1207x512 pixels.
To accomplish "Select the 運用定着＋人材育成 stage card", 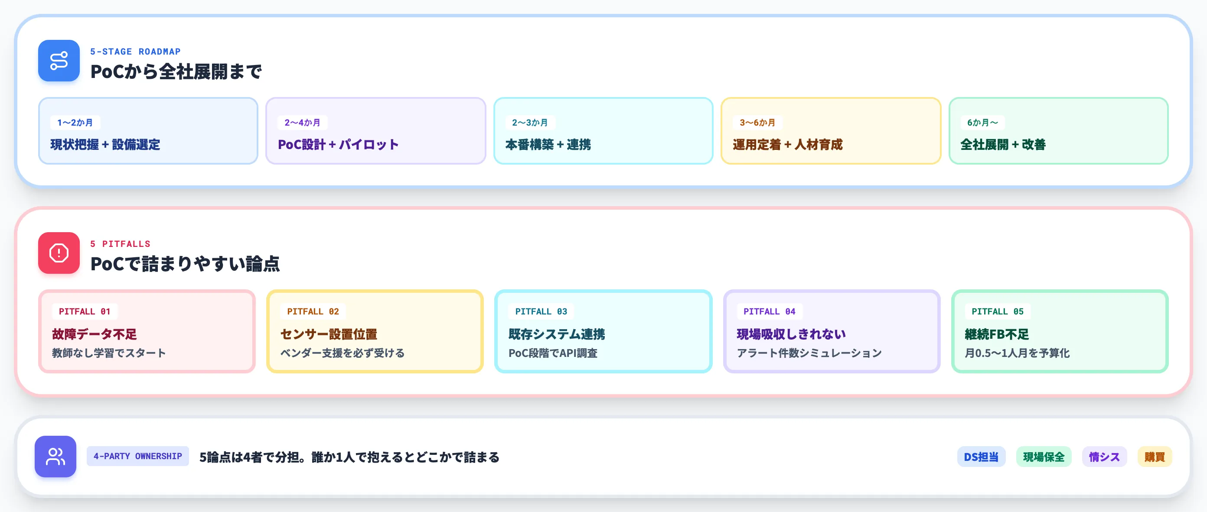I will [831, 131].
